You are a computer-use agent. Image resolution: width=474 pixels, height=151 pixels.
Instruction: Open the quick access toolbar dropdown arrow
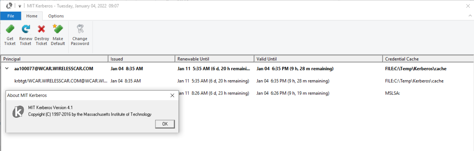click(20, 6)
